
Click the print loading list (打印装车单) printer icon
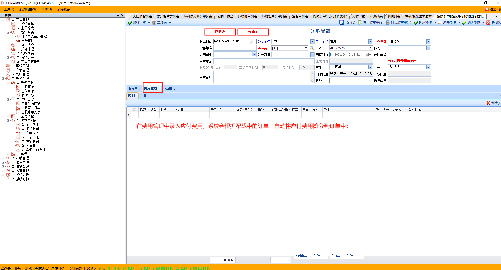[388, 23]
